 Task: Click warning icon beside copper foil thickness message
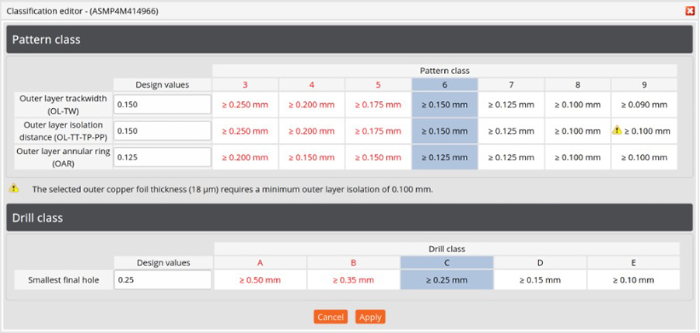tap(14, 188)
